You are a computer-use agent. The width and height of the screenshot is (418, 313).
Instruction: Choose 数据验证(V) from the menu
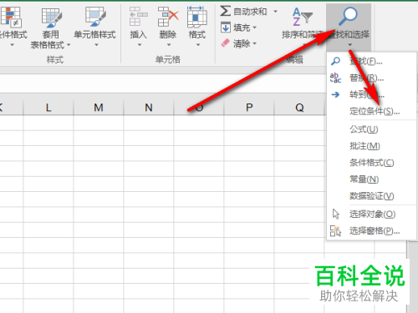[x=372, y=196]
